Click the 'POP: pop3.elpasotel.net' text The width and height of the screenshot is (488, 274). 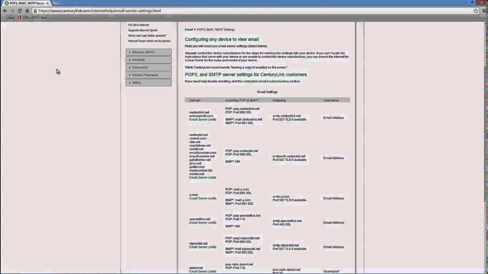click(242, 238)
